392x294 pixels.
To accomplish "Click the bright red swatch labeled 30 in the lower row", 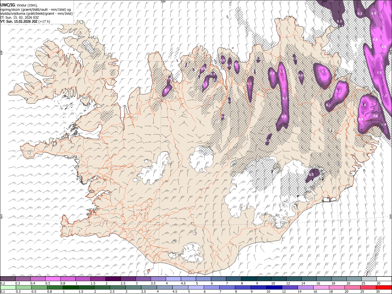I will (383, 287).
